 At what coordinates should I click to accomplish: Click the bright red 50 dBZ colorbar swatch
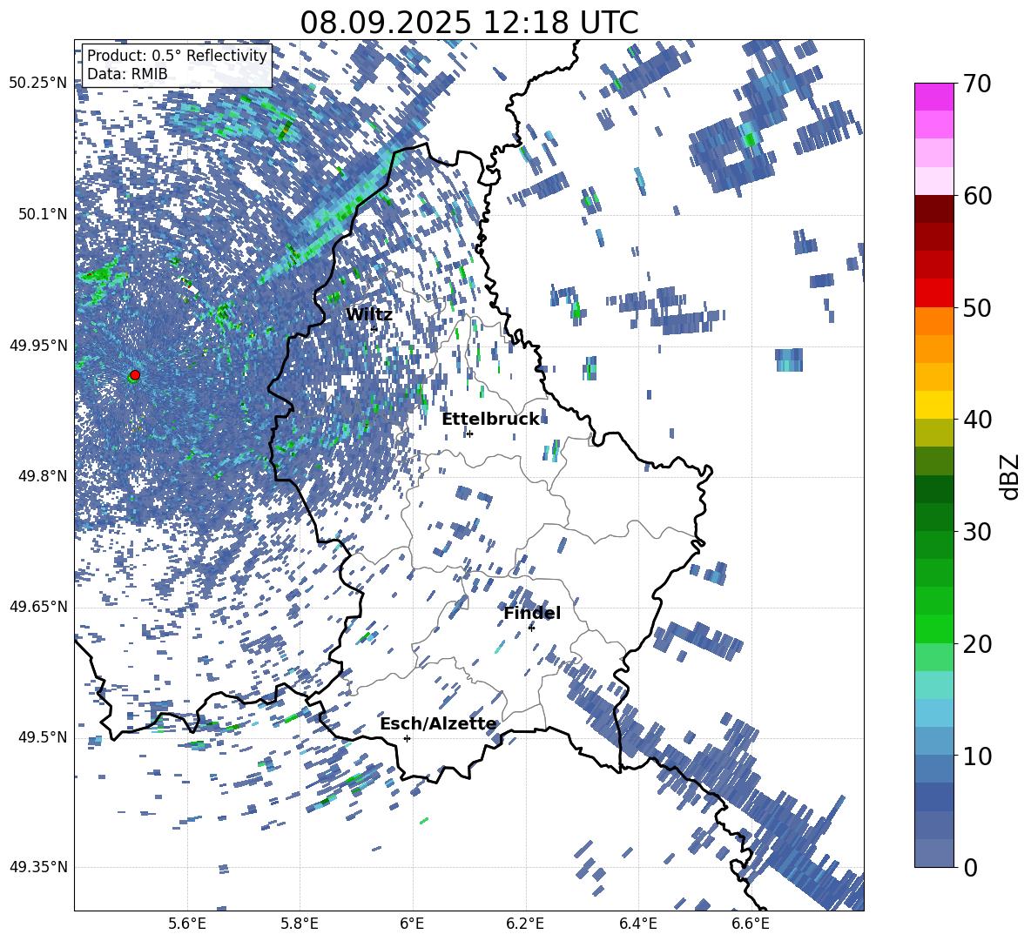(x=934, y=293)
